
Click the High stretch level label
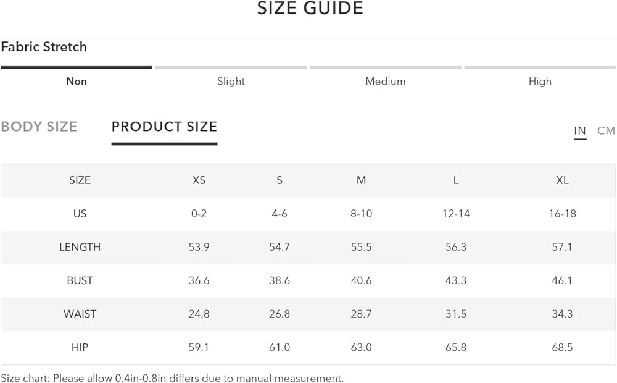tap(540, 81)
